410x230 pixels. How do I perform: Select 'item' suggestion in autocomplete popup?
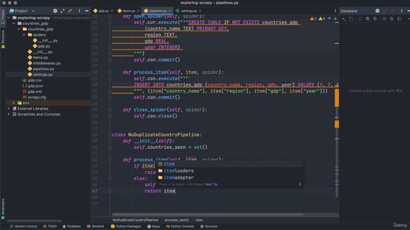pyautogui.click(x=230, y=164)
